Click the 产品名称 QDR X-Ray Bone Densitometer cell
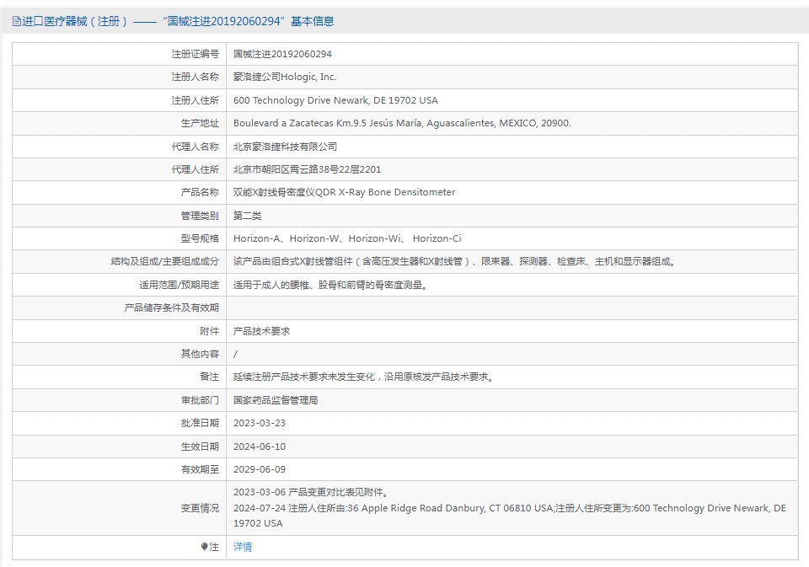 346,192
